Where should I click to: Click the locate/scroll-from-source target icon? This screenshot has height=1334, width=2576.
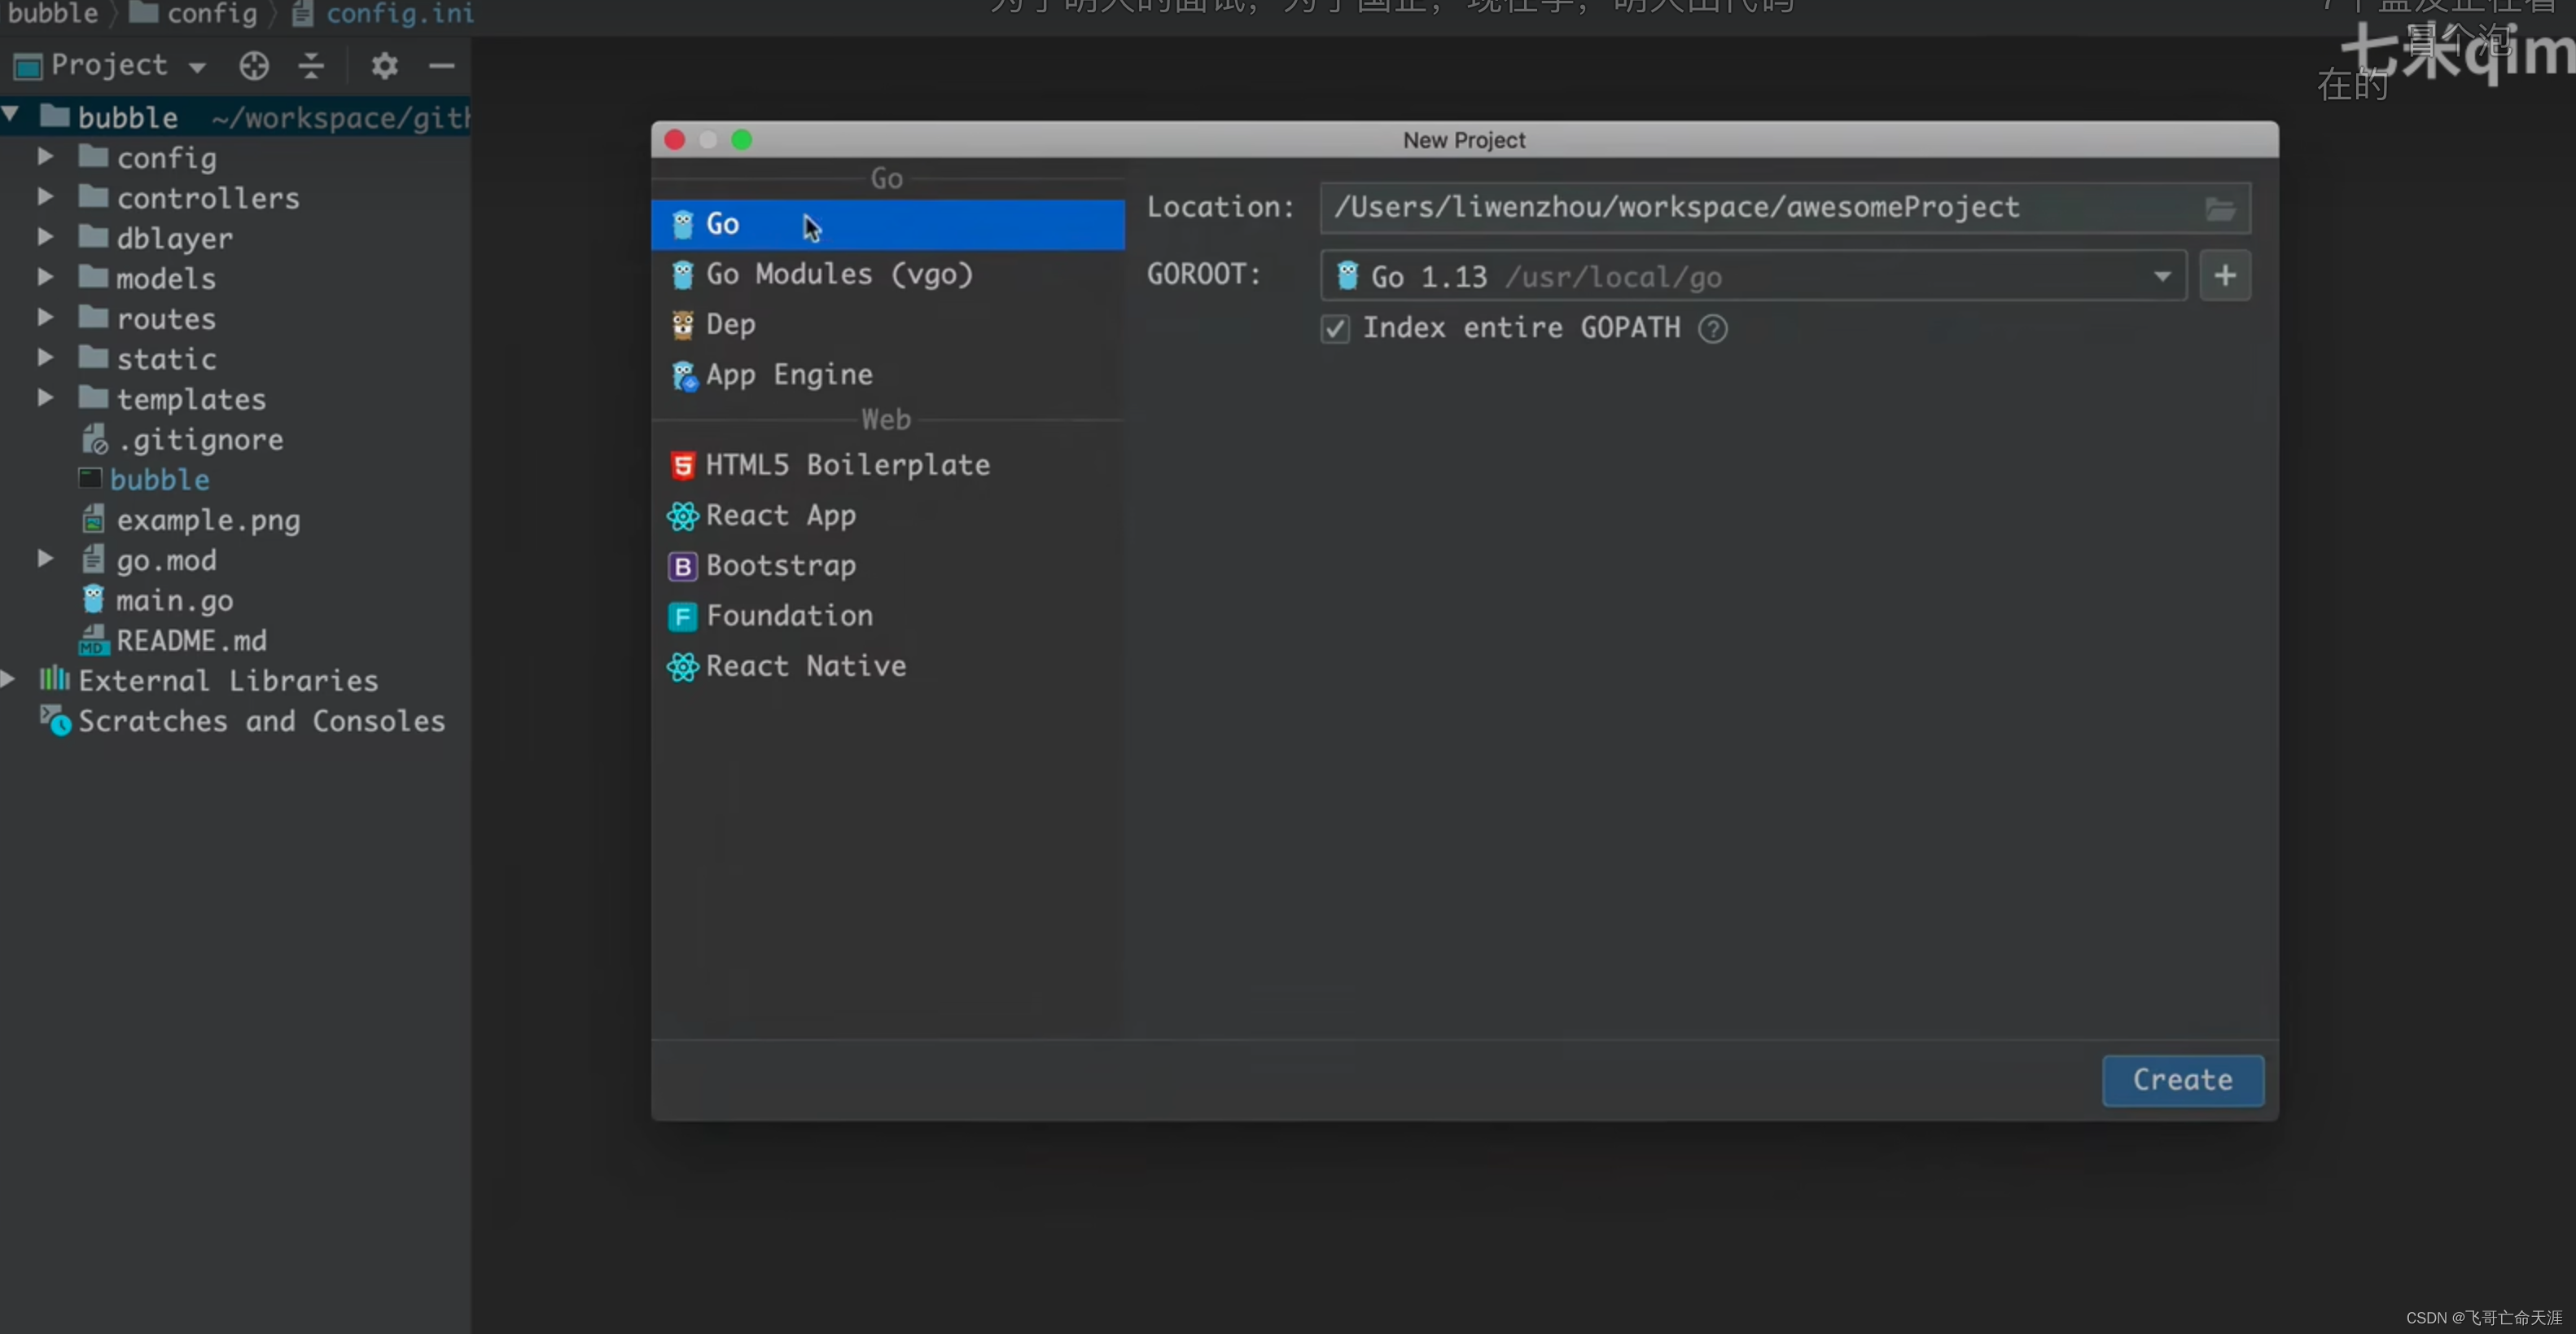pyautogui.click(x=254, y=66)
